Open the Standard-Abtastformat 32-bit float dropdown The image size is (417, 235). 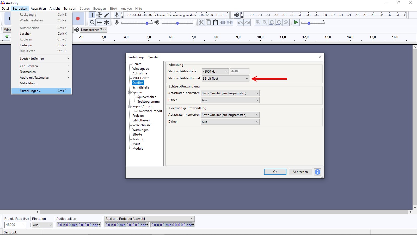[226, 78]
